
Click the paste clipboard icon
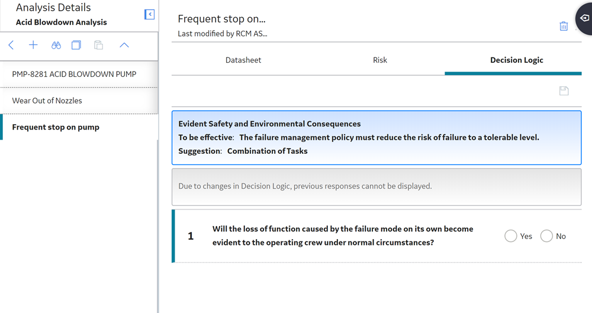[x=98, y=46]
